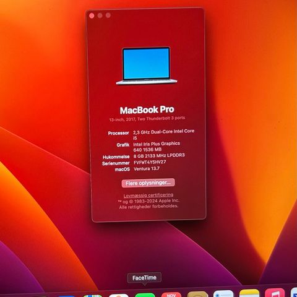Screen dimensions: 297x297
Task: Click the FaceTime tooltip label
Action: click(144, 278)
